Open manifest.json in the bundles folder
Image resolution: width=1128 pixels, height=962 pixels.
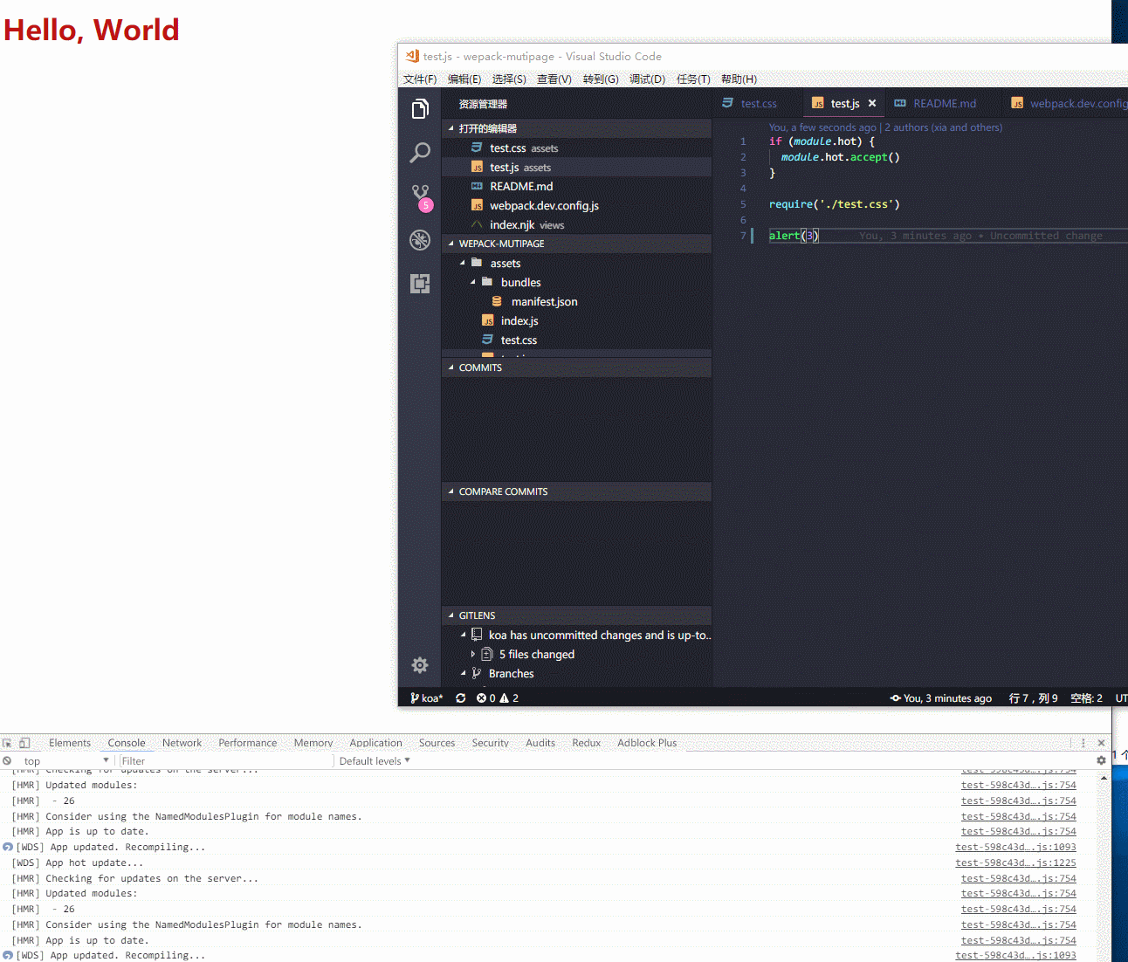click(576, 301)
